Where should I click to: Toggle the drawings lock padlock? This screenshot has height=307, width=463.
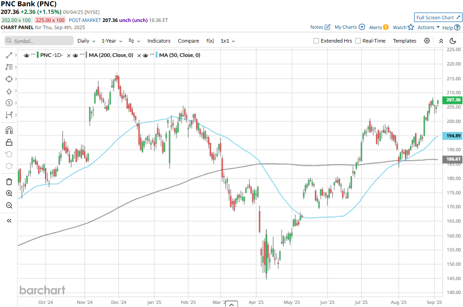coord(9,143)
